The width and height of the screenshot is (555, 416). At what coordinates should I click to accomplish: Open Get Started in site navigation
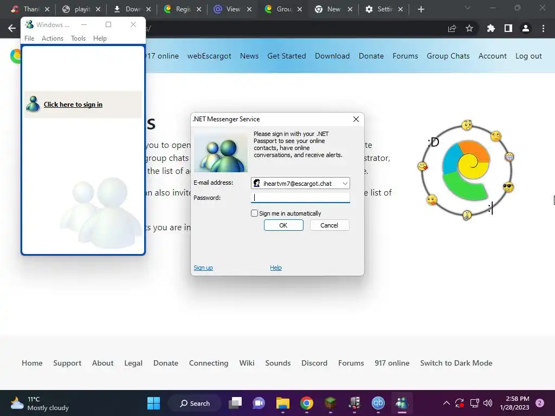coord(287,56)
